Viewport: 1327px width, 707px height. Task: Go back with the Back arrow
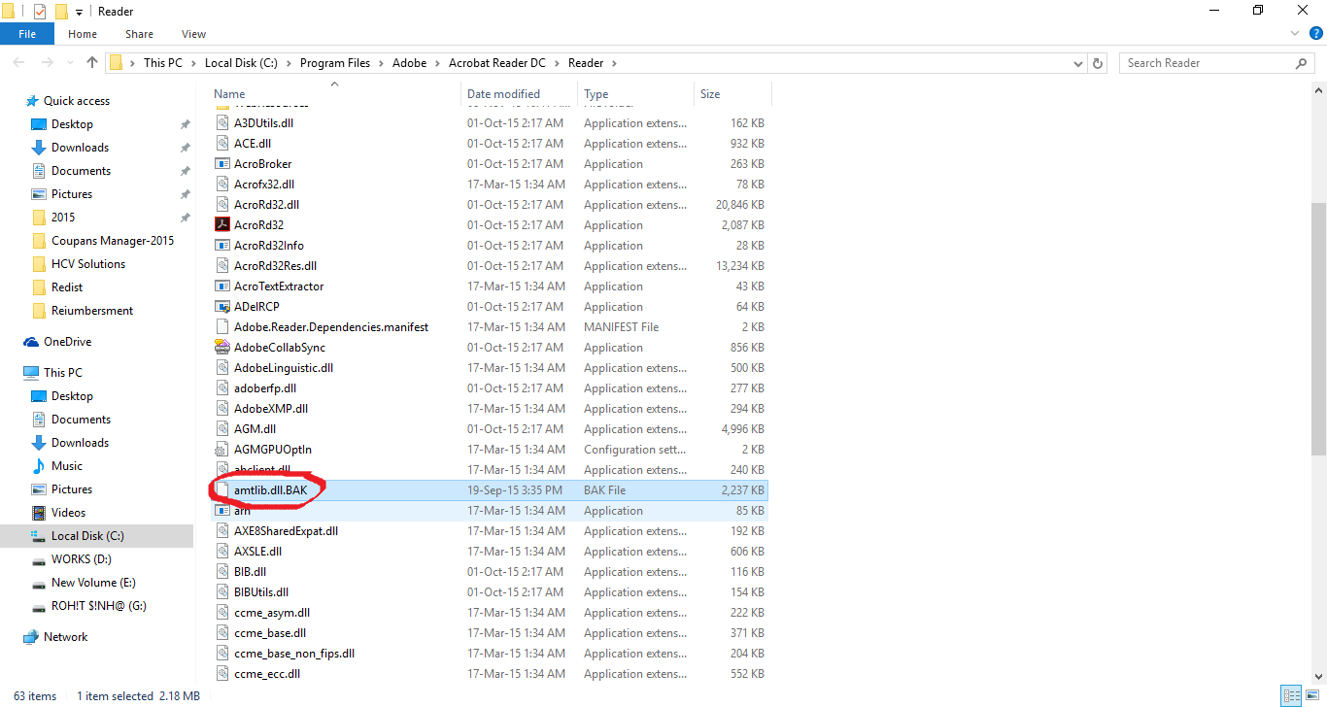click(18, 63)
